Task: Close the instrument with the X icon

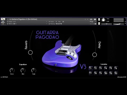Action: [x=125, y=18]
